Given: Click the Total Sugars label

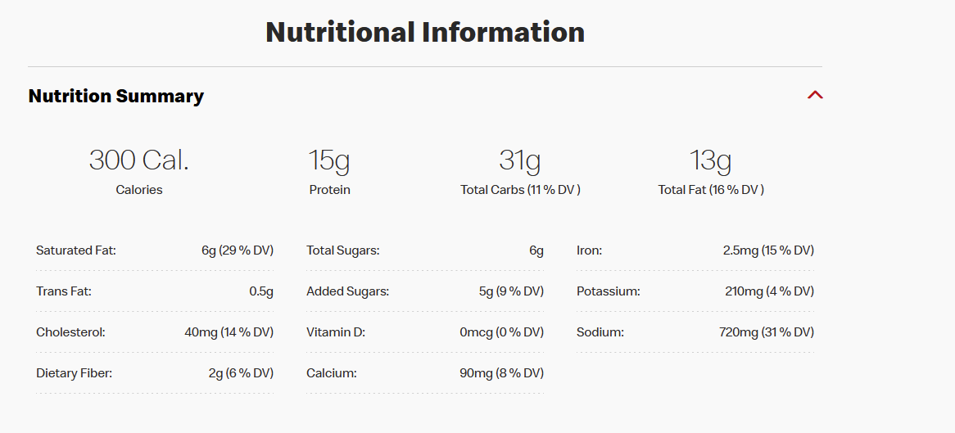Looking at the screenshot, I should 343,250.
